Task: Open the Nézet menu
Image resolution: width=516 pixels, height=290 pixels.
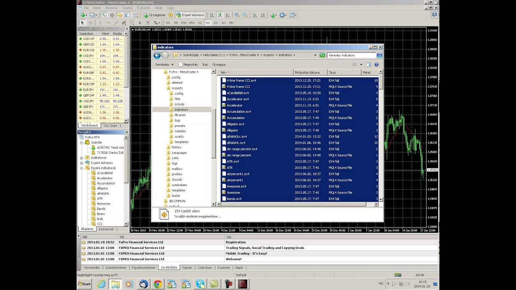Action: coord(97,8)
